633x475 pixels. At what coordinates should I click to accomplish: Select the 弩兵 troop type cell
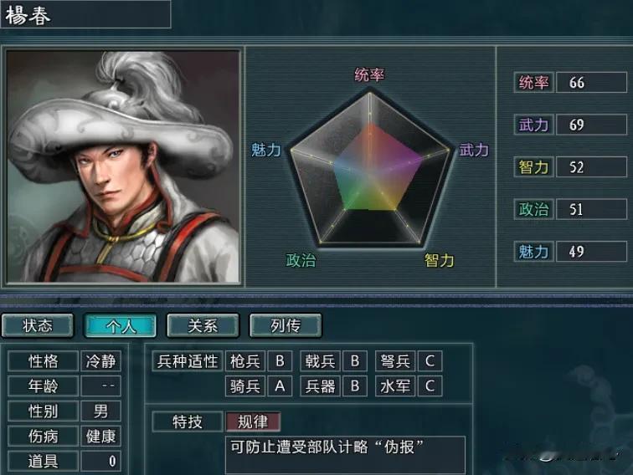[x=395, y=361]
